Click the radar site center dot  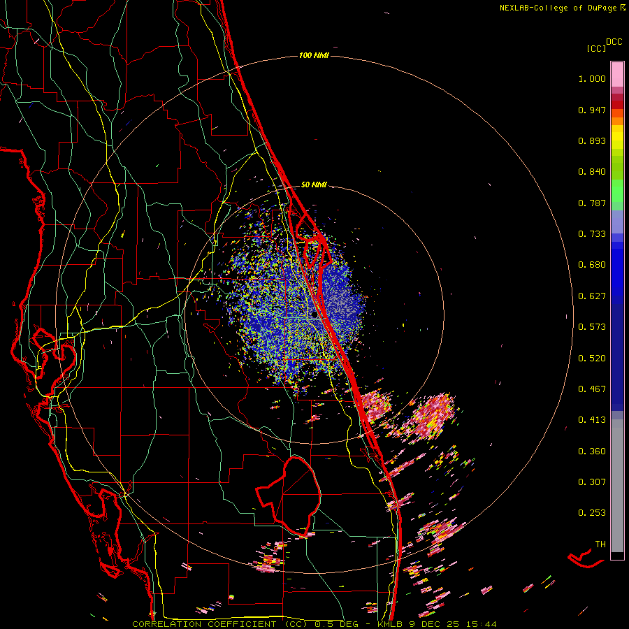pyautogui.click(x=314, y=315)
